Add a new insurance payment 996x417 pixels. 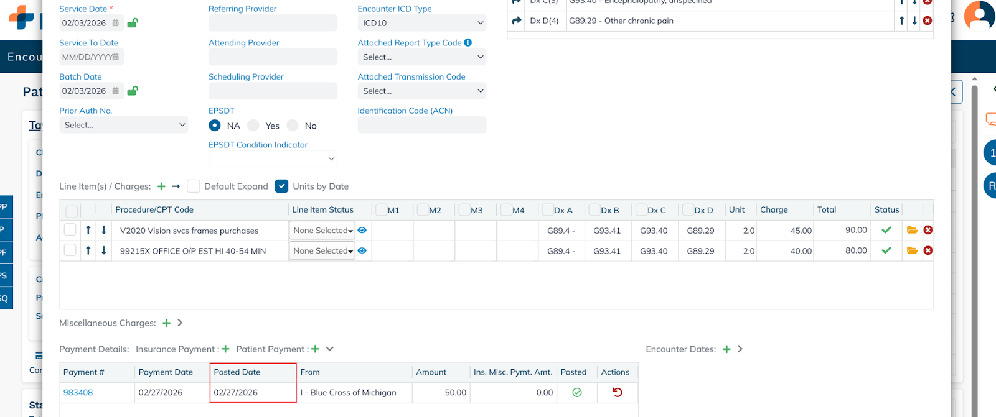225,349
